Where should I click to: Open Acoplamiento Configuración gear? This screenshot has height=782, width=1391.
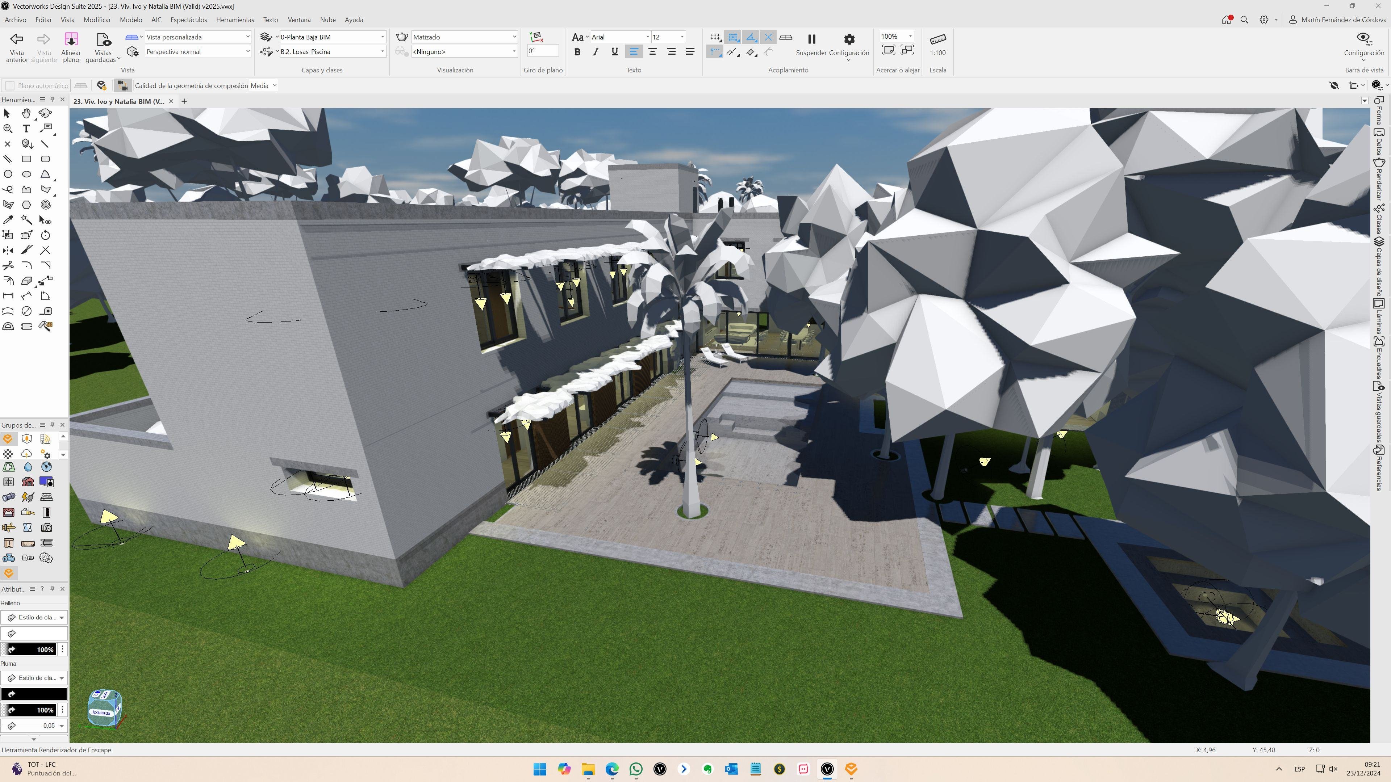point(849,40)
